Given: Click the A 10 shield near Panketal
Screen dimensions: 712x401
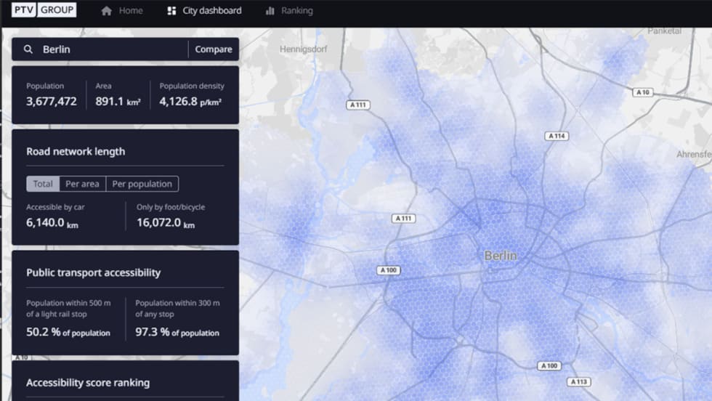Looking at the screenshot, I should click(643, 92).
